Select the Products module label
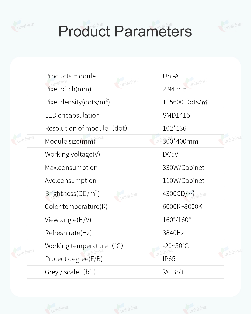 (x=70, y=76)
